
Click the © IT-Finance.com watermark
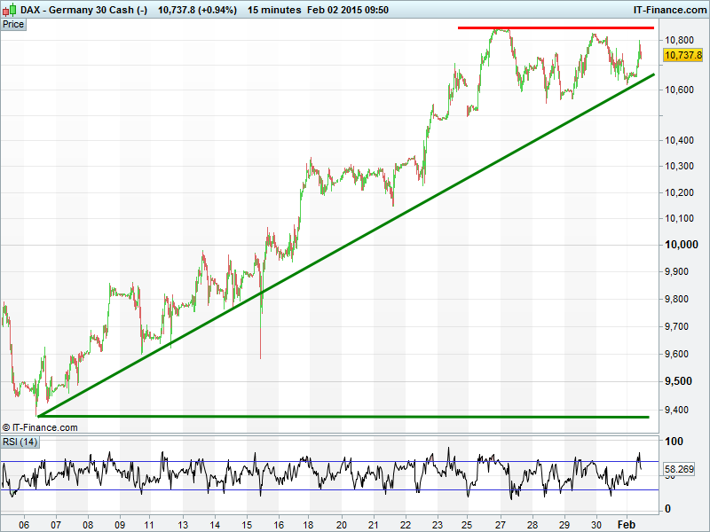[x=41, y=427]
